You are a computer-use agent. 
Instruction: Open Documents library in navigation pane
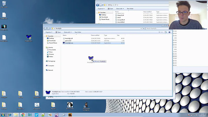coord(52,50)
